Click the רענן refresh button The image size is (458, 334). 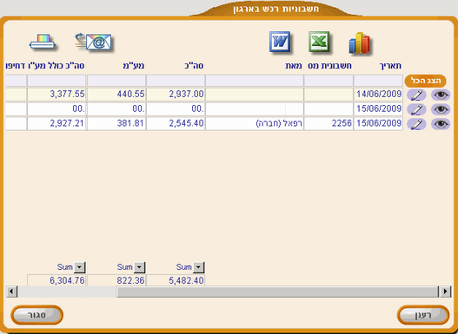[x=423, y=315]
